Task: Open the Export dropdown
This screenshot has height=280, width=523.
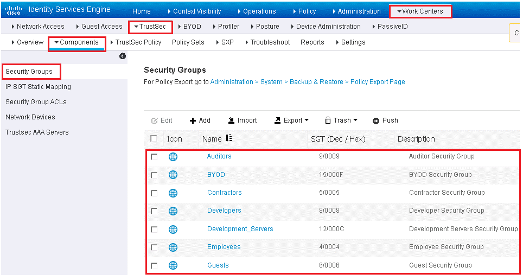Action: 291,120
